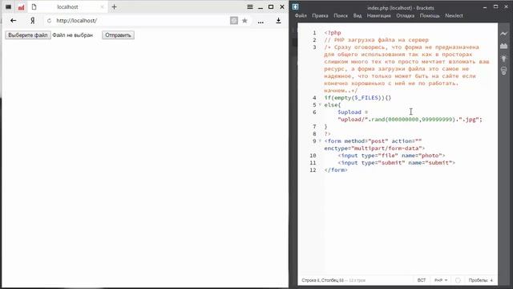The height and width of the screenshot is (289, 513).
Task: Click the bottom right-sidebar icon under lightbulb
Action: click(504, 71)
